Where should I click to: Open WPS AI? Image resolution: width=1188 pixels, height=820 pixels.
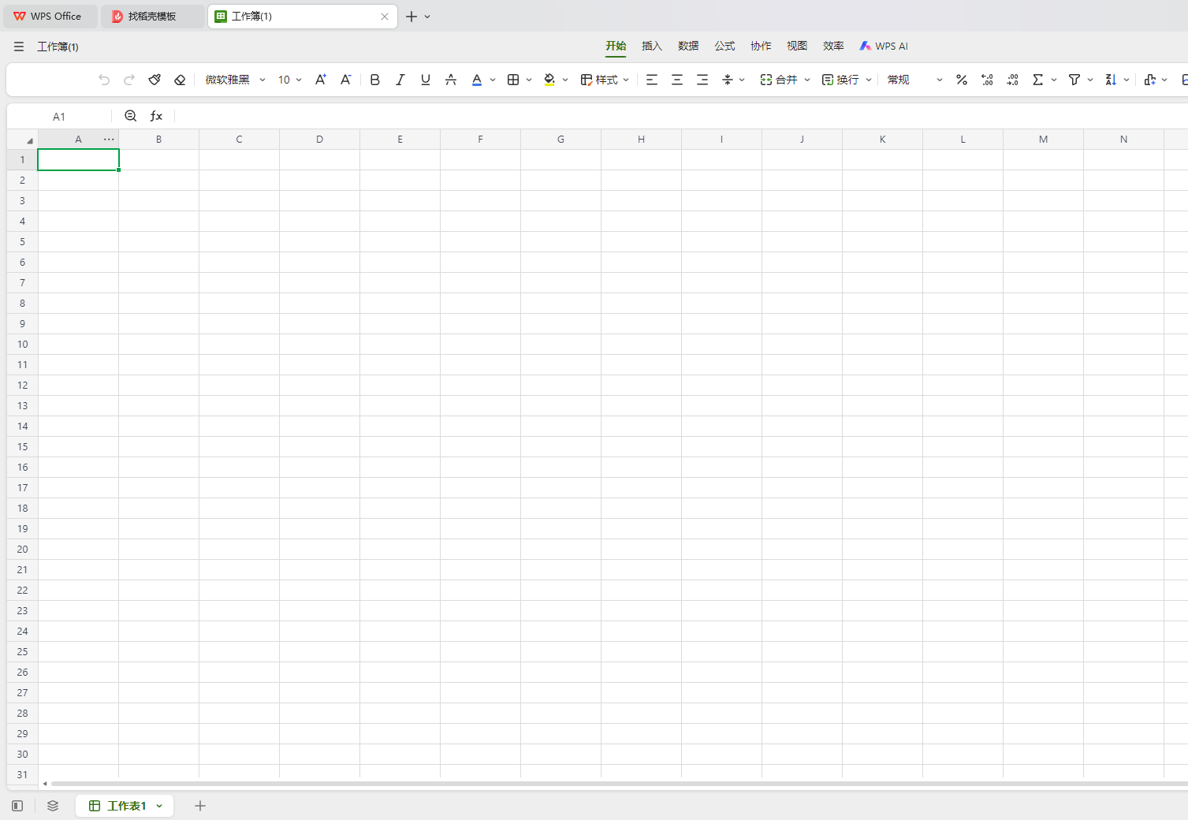pyautogui.click(x=884, y=46)
